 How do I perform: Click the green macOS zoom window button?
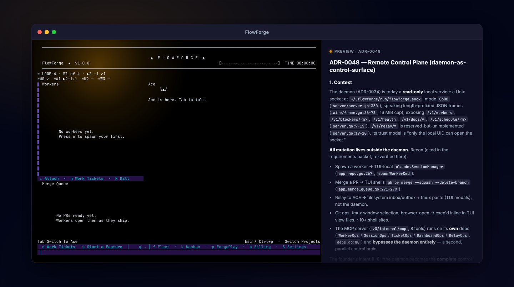point(54,32)
